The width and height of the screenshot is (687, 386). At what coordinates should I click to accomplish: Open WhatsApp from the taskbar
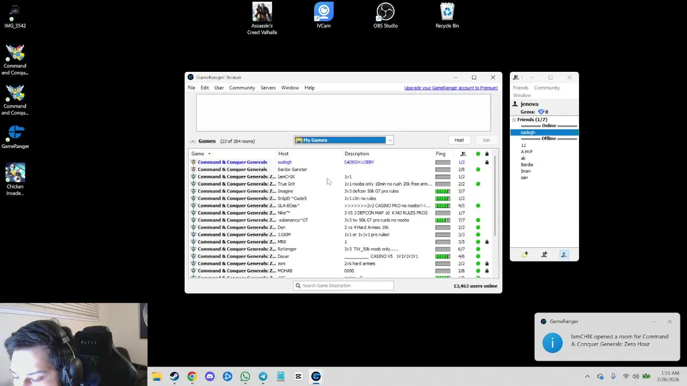245,376
